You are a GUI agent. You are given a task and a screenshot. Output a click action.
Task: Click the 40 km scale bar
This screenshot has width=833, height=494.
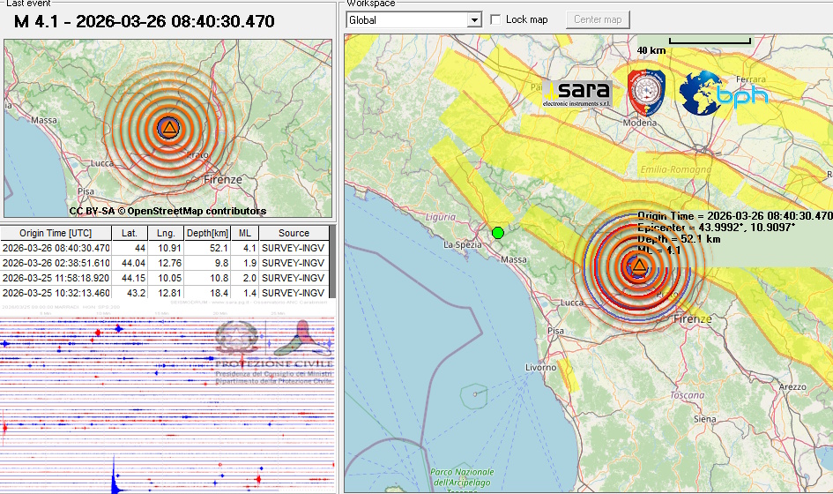(710, 41)
